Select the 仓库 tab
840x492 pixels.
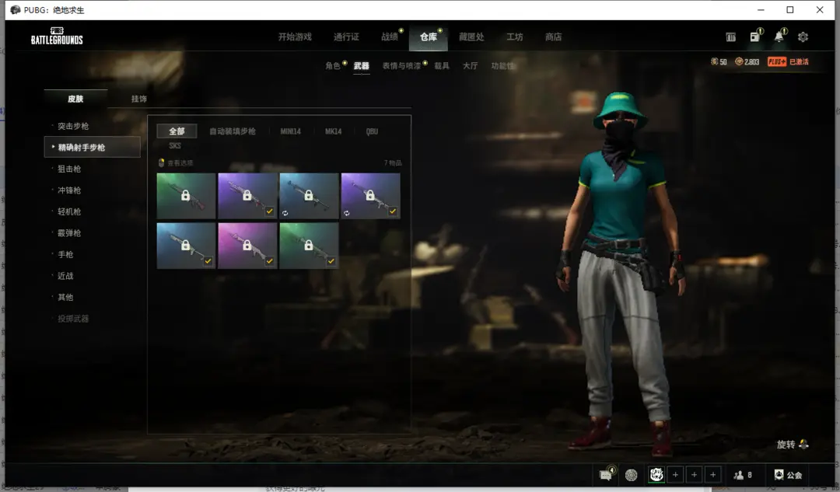[428, 37]
